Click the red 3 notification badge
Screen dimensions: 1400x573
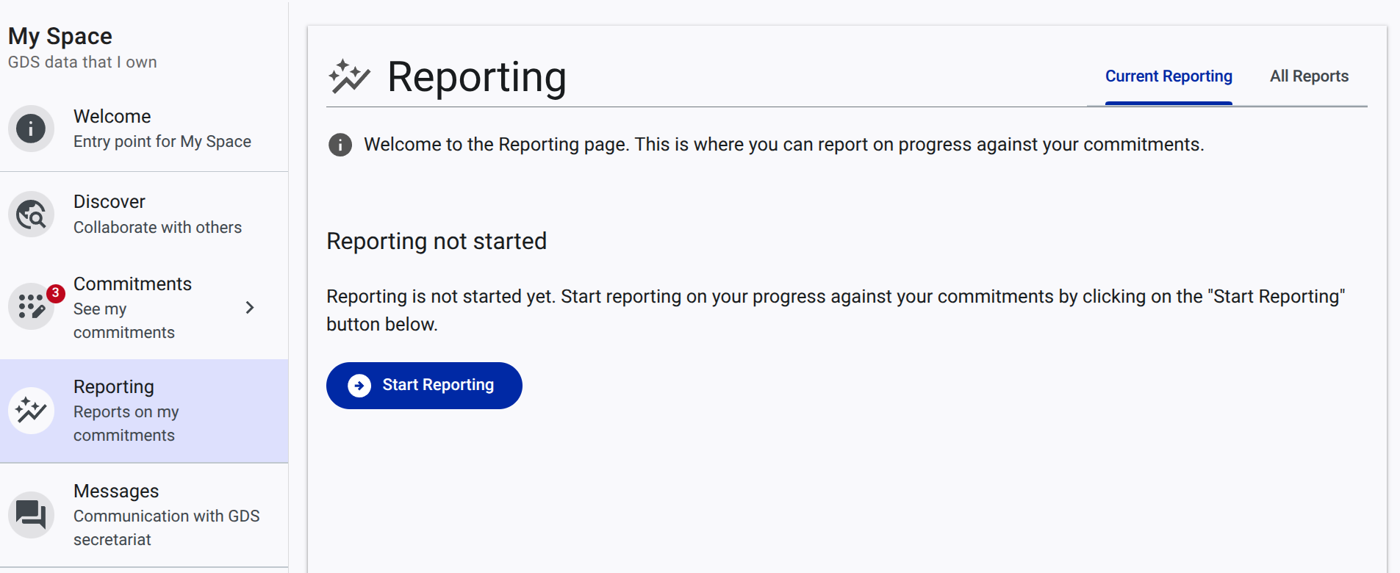[x=55, y=293]
